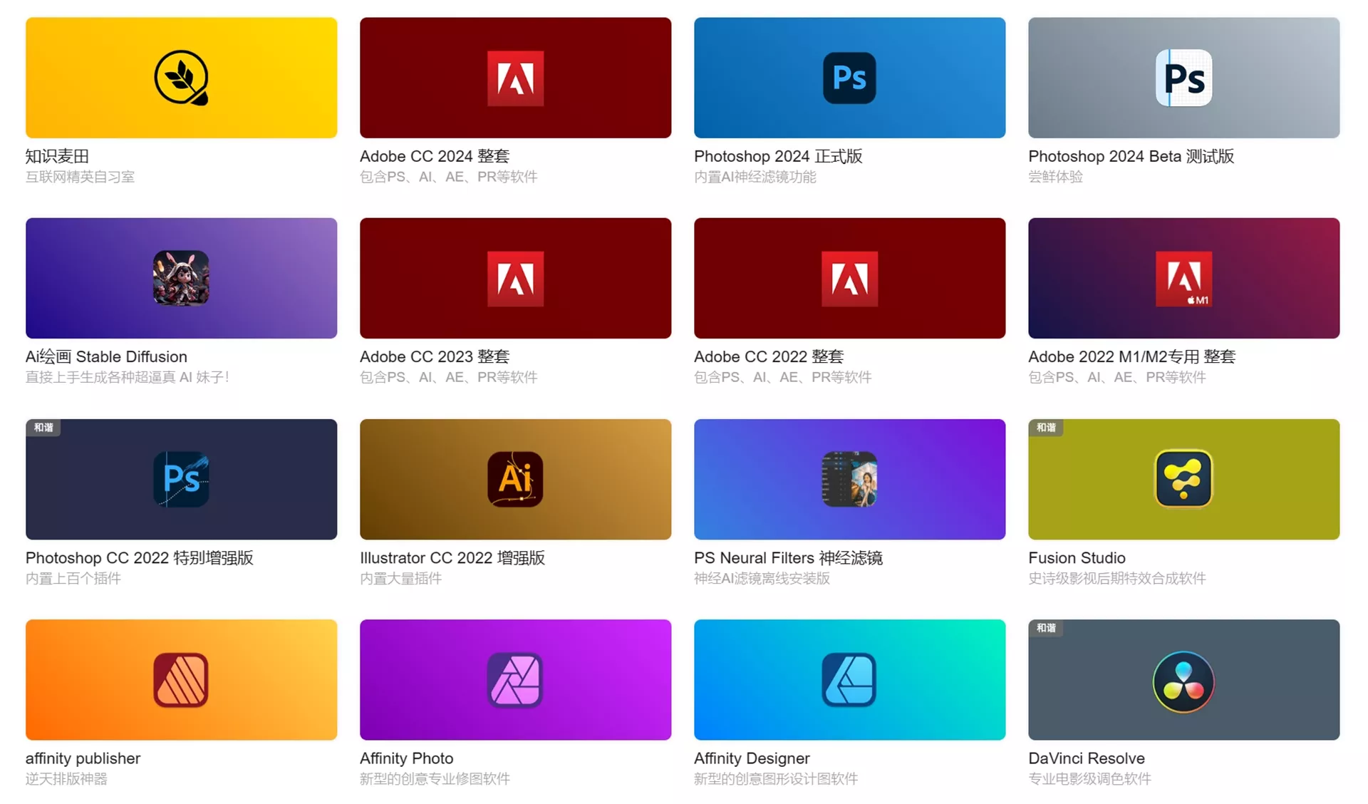Click the Affinity Designer blue icon
Viewport: 1368px width, 804px height.
[x=849, y=680]
